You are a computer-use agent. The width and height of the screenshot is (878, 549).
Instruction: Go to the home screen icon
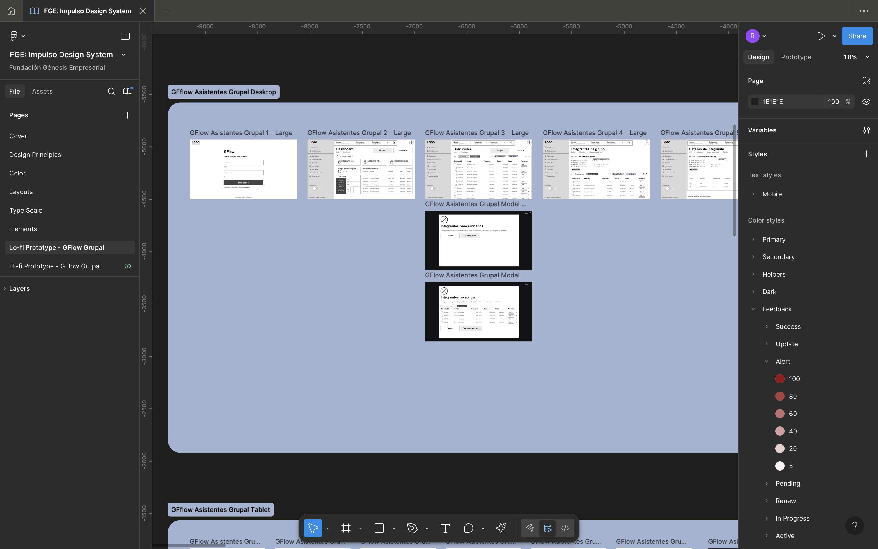pyautogui.click(x=11, y=11)
